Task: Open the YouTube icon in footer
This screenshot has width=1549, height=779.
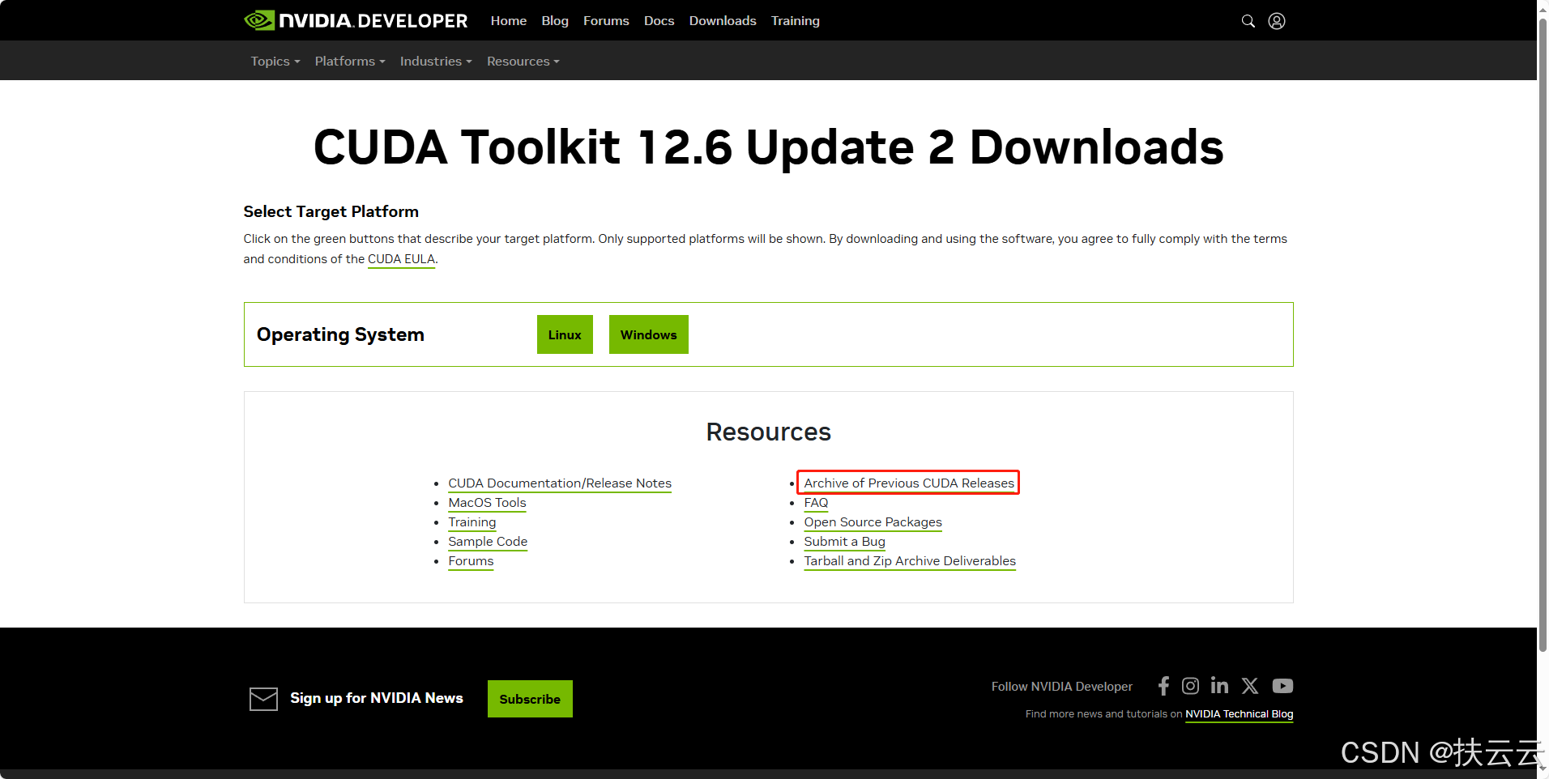Action: coord(1282,686)
